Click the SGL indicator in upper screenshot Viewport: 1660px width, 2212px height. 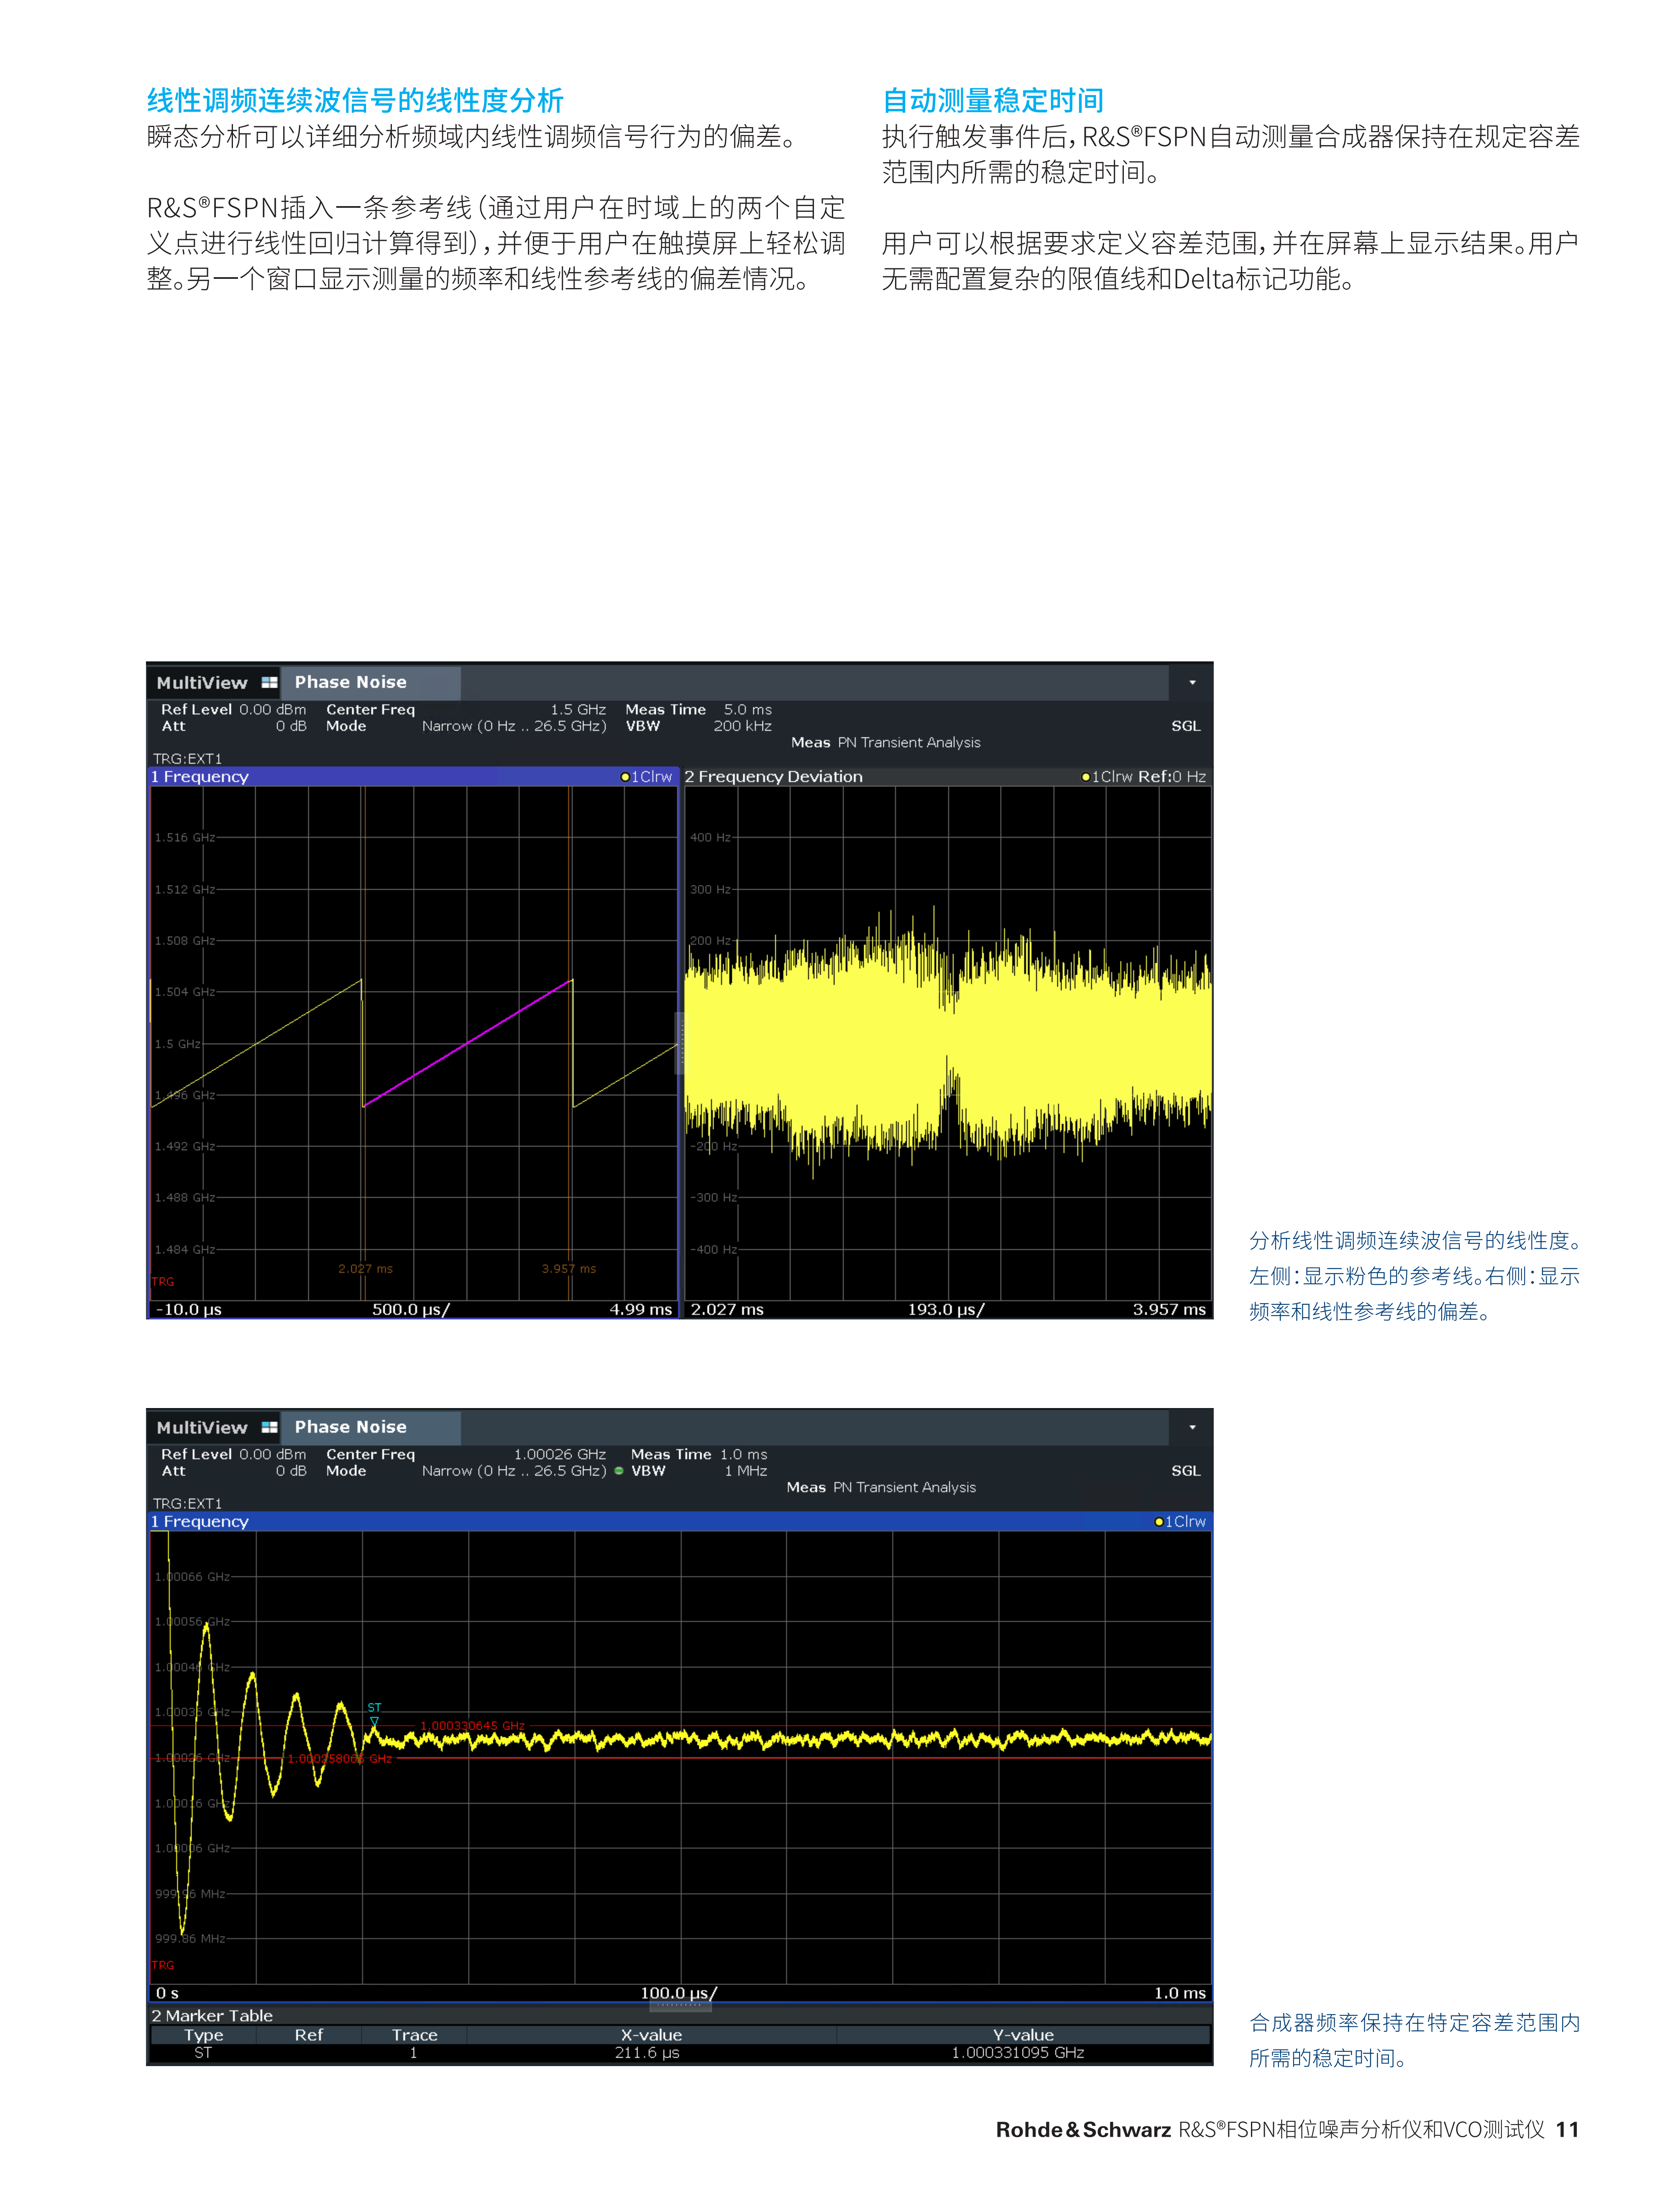click(1185, 726)
